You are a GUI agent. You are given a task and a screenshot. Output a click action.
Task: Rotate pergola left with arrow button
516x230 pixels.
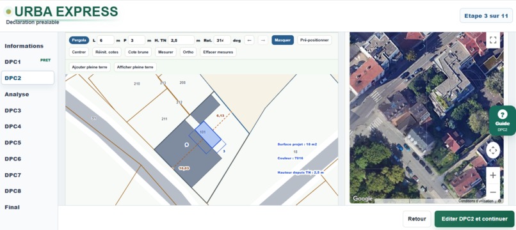pos(249,40)
